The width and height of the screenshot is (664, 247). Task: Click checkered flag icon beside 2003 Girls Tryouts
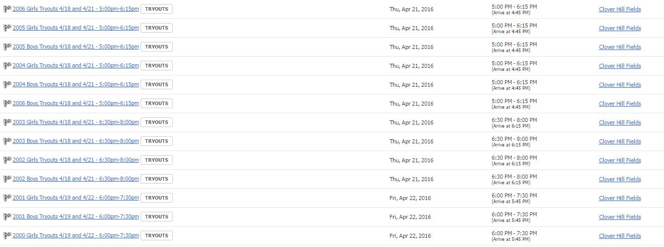[x=7, y=122]
